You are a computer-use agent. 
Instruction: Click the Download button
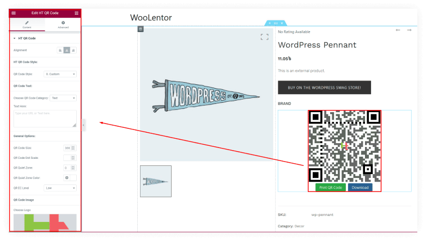(x=360, y=188)
